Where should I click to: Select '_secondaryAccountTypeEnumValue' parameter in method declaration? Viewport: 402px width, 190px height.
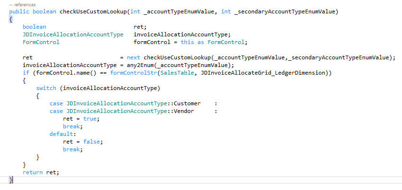pyautogui.click(x=285, y=12)
